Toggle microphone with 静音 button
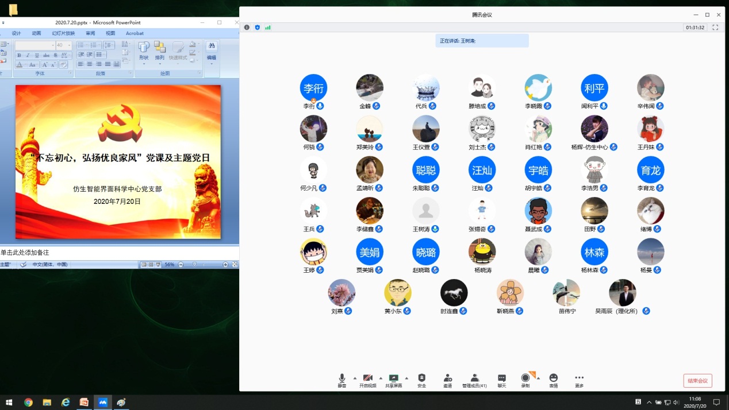 342,378
